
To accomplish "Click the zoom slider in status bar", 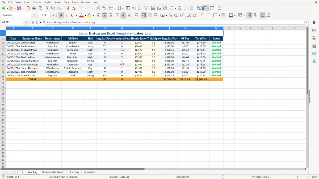I will pos(298,177).
